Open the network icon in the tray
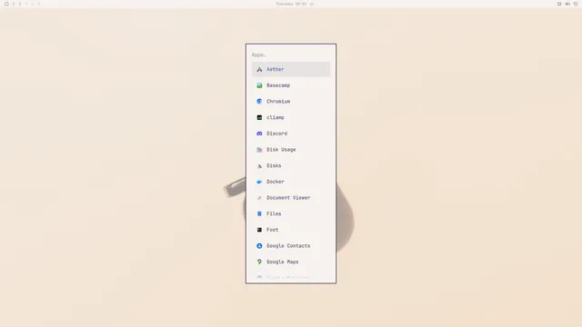The width and height of the screenshot is (582, 327). pos(576,4)
